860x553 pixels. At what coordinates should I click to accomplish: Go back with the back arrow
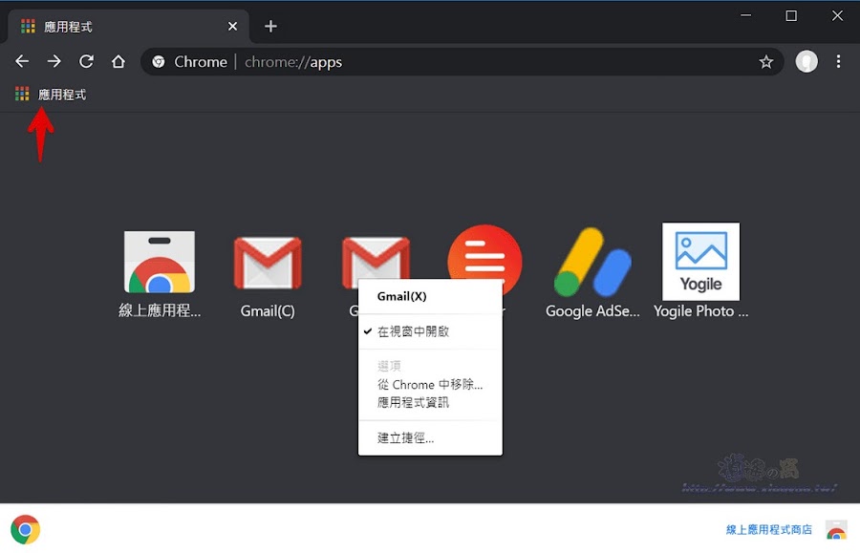pos(22,61)
